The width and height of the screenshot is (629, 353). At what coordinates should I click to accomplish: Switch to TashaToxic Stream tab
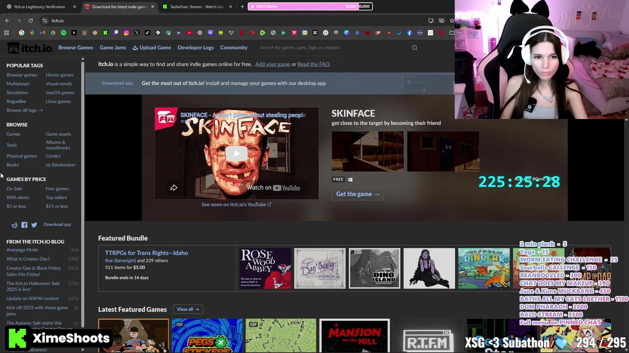(197, 6)
